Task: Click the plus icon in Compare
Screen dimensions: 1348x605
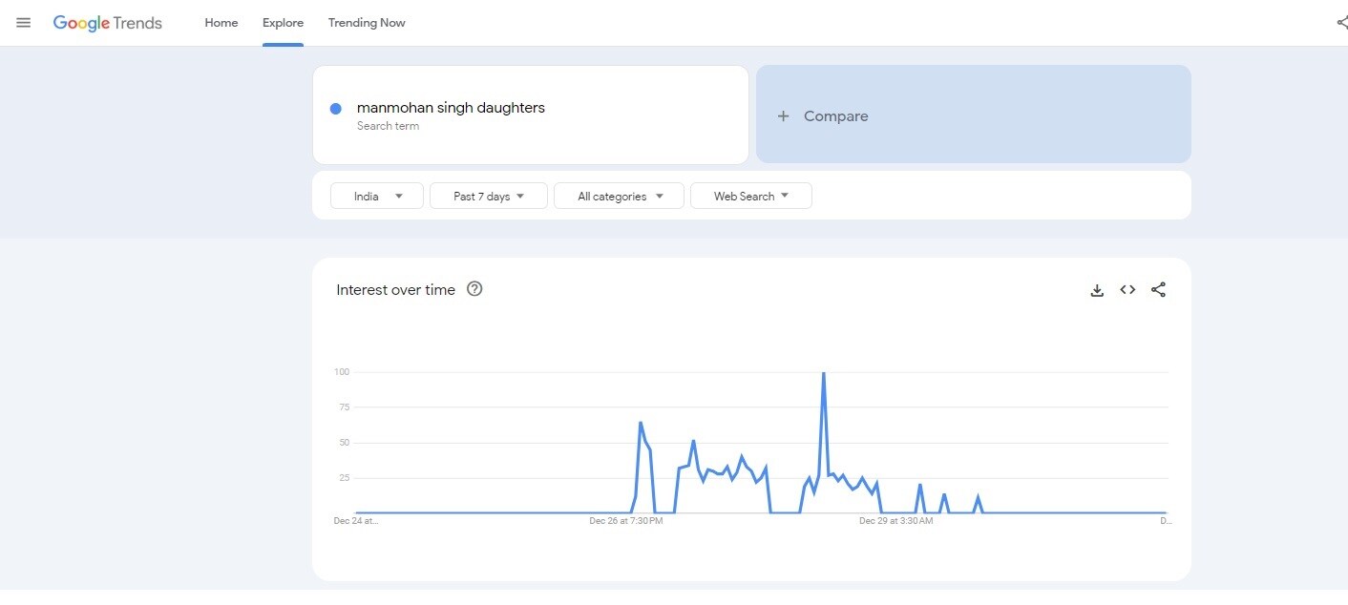Action: point(783,116)
